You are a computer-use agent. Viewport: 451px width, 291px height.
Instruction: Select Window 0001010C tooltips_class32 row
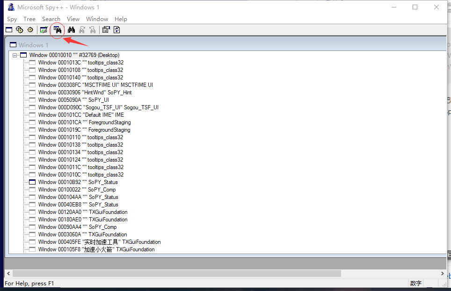point(81,175)
